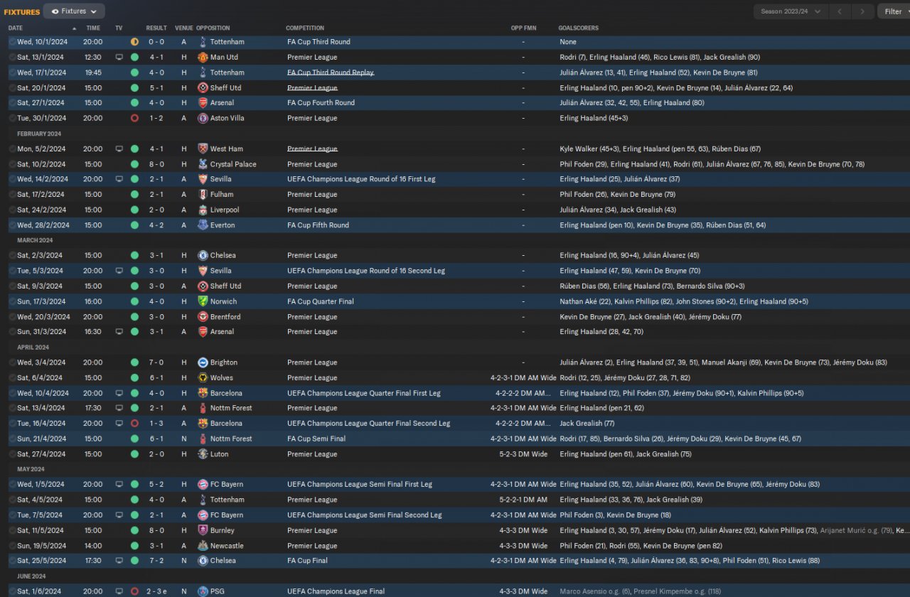
Task: Click the Luton club badge
Action: (203, 454)
